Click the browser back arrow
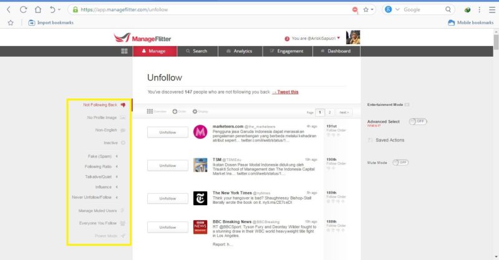Viewport: 499px width, 260px height. [x=9, y=9]
